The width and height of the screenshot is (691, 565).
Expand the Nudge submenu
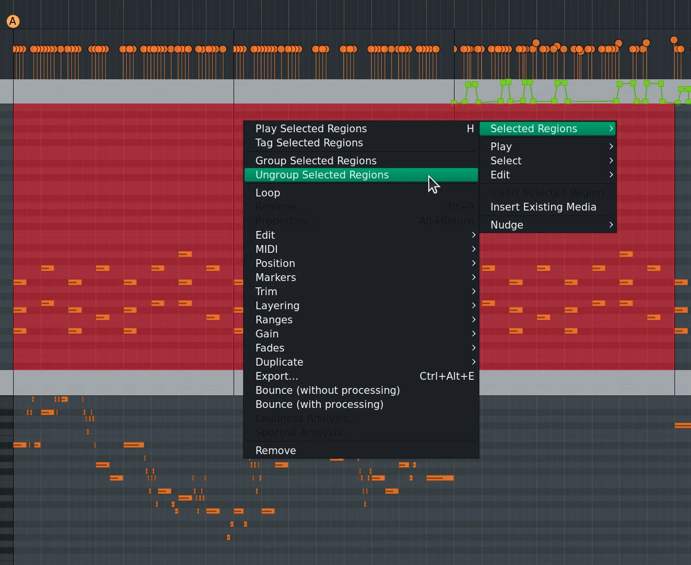tap(548, 225)
